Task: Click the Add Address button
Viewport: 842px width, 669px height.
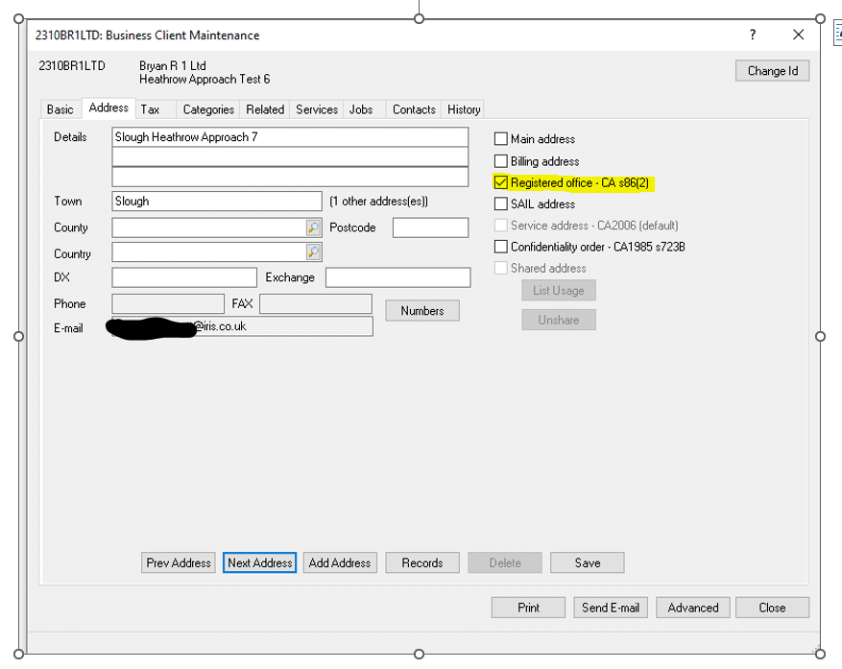Action: tap(340, 562)
